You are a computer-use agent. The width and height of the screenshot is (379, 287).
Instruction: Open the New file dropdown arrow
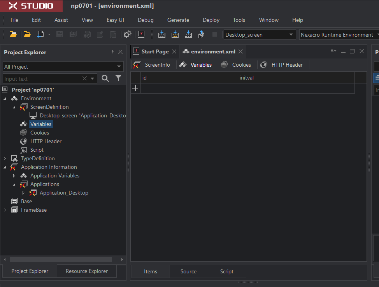(x=49, y=35)
